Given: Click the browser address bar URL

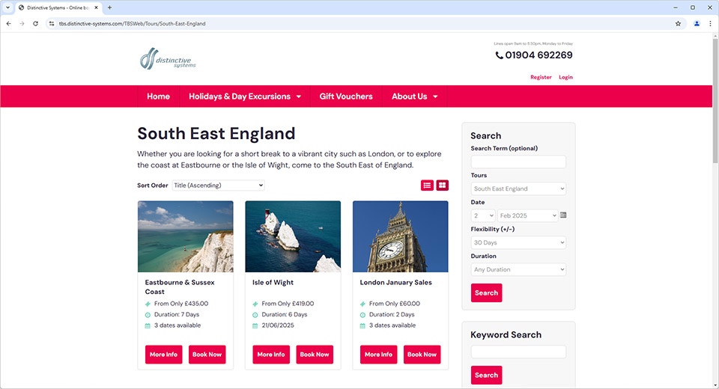Looking at the screenshot, I should (132, 23).
